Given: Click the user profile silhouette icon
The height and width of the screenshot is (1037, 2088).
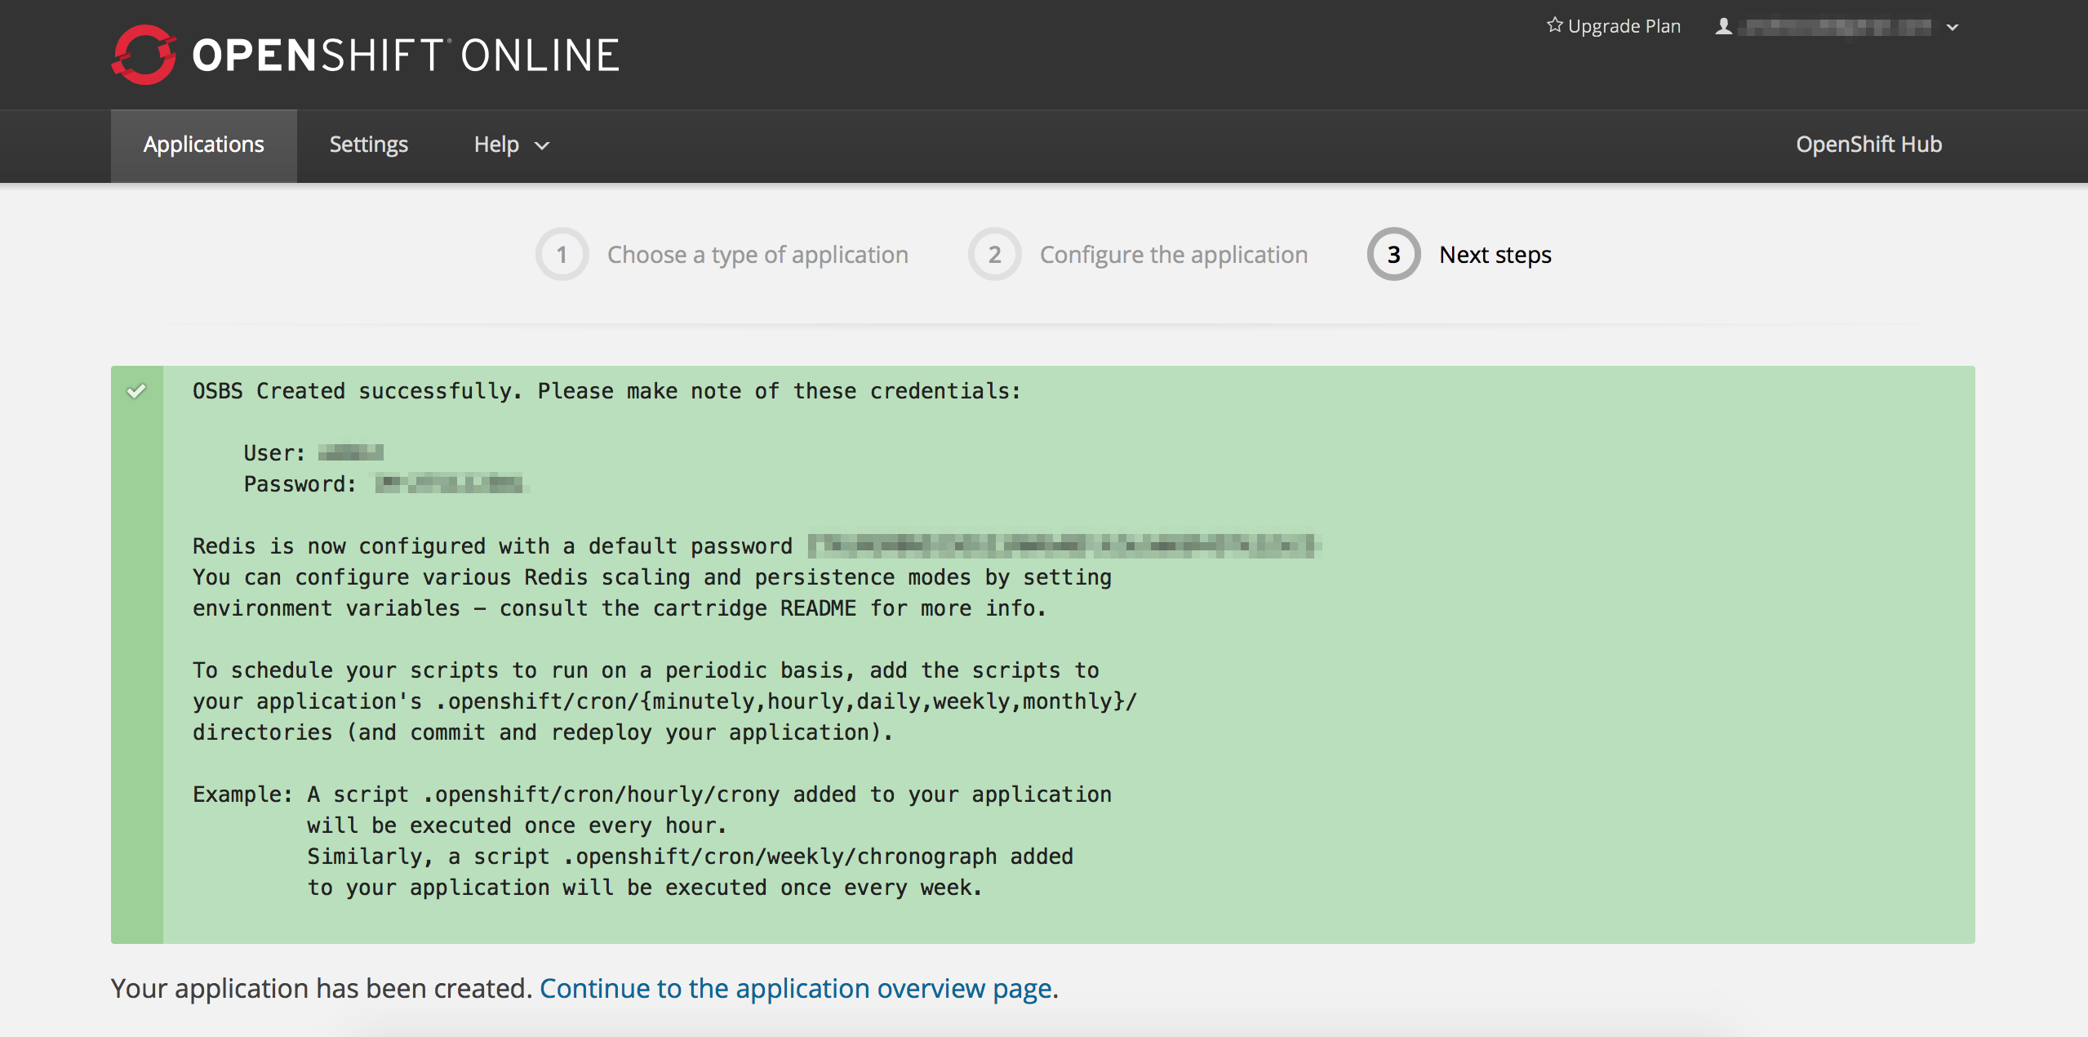Looking at the screenshot, I should click(1723, 26).
